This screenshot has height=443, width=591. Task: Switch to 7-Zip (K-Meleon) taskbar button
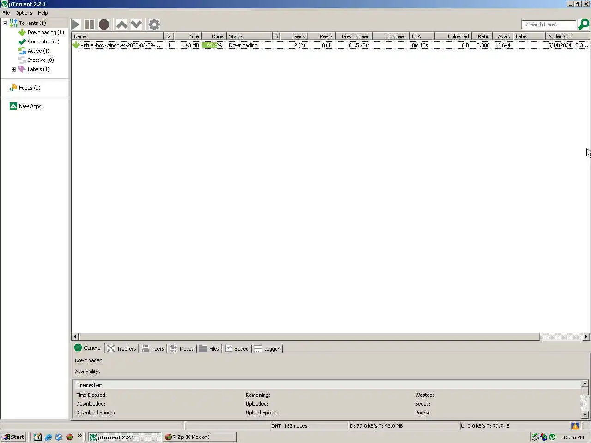(x=199, y=437)
